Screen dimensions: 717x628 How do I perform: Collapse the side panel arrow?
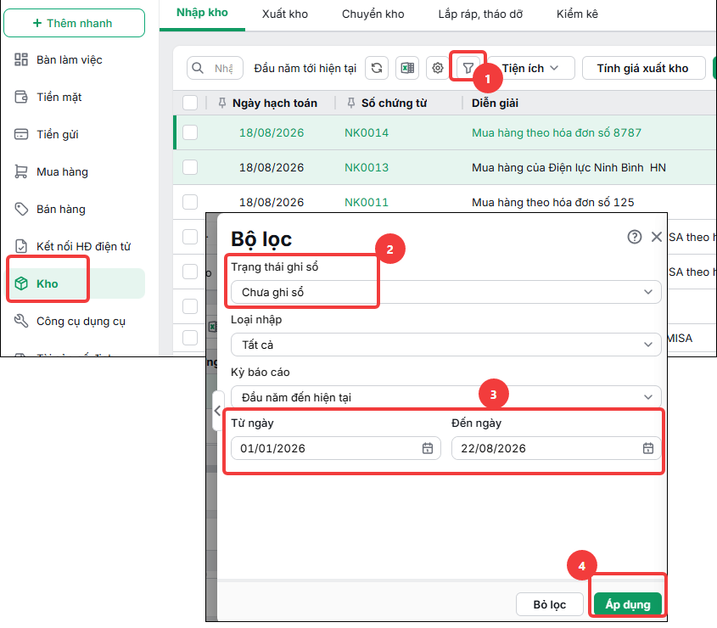pyautogui.click(x=218, y=411)
